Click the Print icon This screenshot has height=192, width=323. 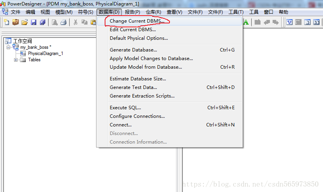click(x=64, y=22)
